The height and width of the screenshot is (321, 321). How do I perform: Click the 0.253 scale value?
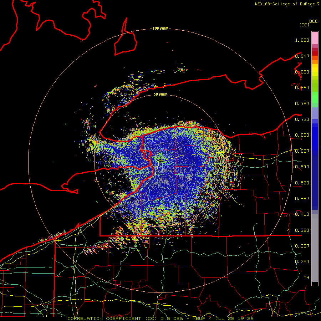pyautogui.click(x=302, y=262)
